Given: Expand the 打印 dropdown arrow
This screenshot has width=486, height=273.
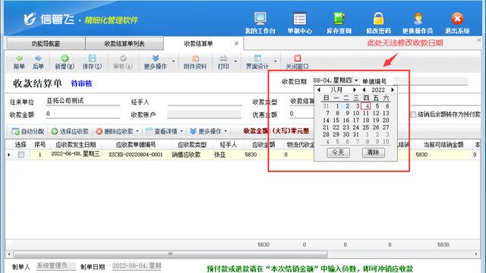Looking at the screenshot, I should (x=235, y=61).
